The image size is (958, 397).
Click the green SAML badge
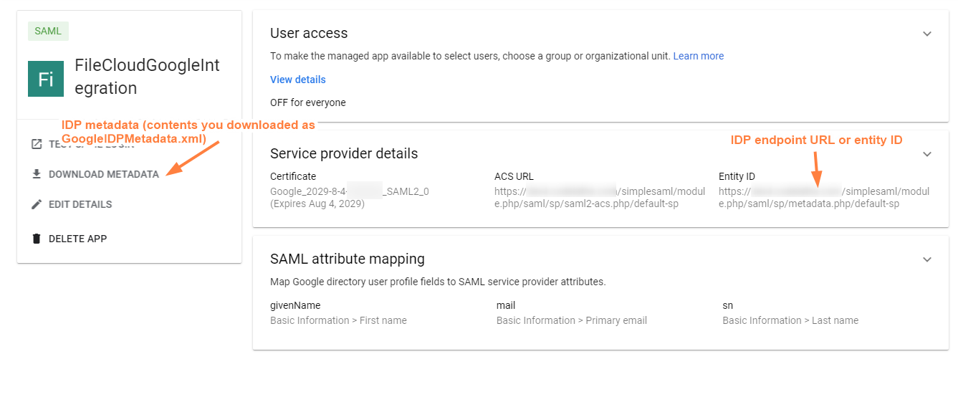coord(48,31)
